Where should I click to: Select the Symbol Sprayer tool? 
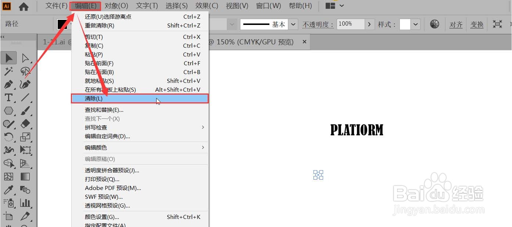tap(9, 203)
